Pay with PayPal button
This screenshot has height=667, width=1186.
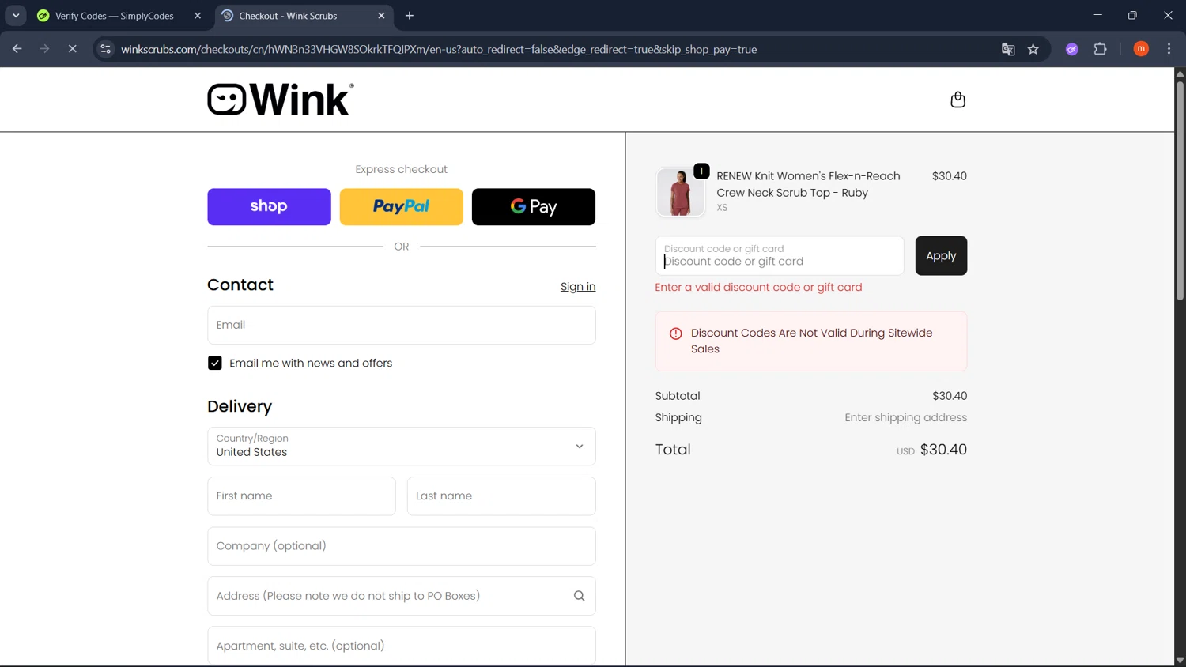point(402,207)
